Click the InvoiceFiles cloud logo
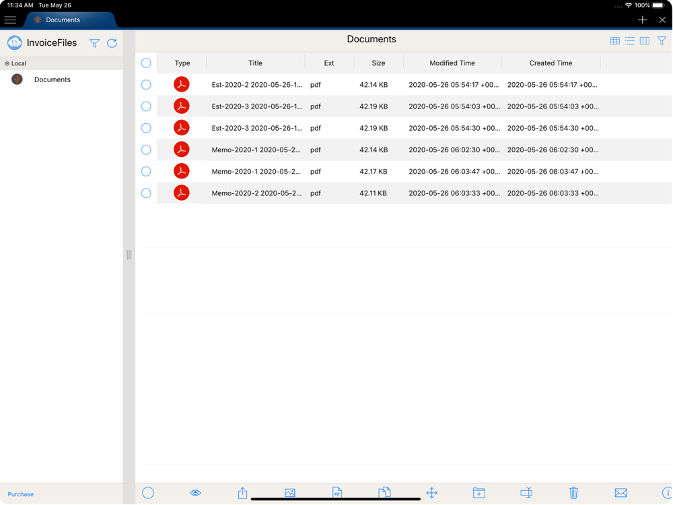 coord(15,42)
